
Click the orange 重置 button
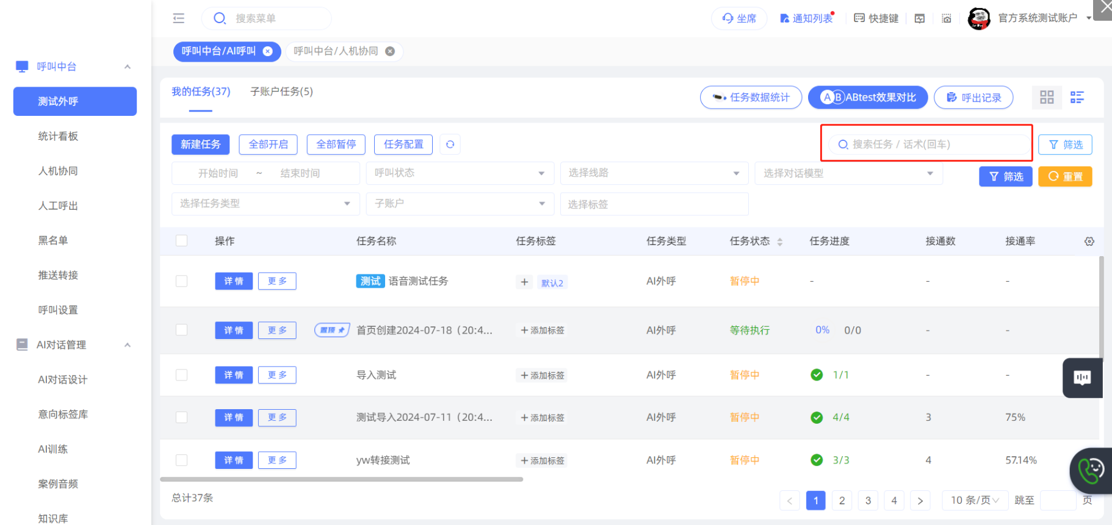click(x=1065, y=176)
